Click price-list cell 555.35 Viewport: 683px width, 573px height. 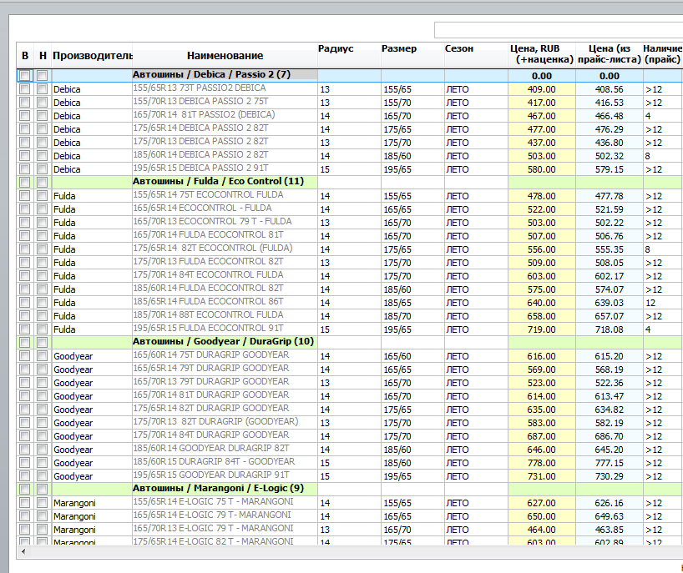(x=609, y=249)
